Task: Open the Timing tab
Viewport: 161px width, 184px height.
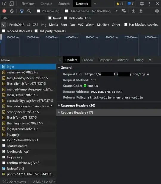Action: tap(139, 60)
